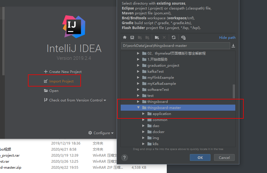Select the bo视频 folder in Explorer
Viewport: 267px width, 173px height.
(x=6, y=149)
